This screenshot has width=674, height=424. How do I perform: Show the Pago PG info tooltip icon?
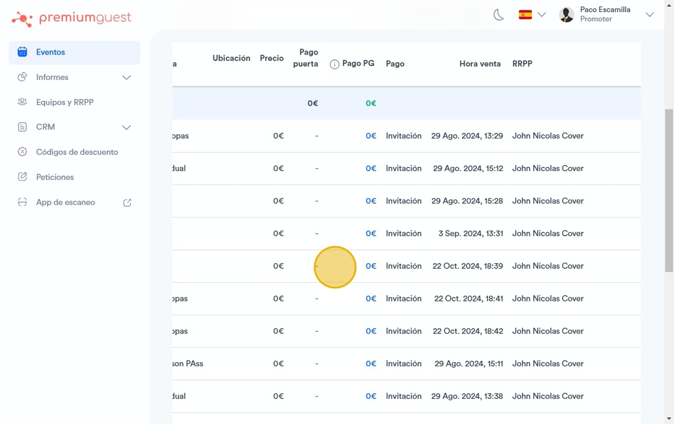click(335, 64)
